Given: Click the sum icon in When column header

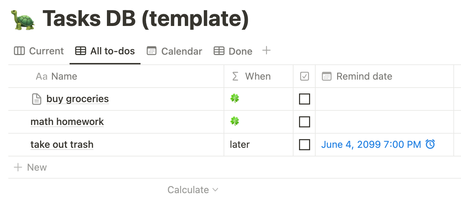Looking at the screenshot, I should click(235, 76).
